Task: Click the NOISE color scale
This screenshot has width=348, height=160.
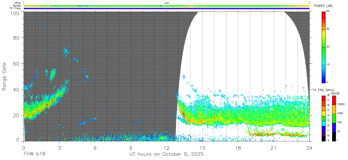Action: [x=334, y=118]
